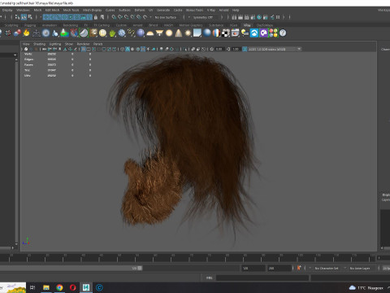Click the V-Ray dome light shelf icon
The width and height of the screenshot is (390, 293).
(150, 33)
